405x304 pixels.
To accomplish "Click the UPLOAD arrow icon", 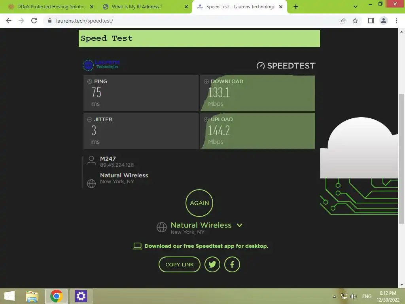I will 206,120.
